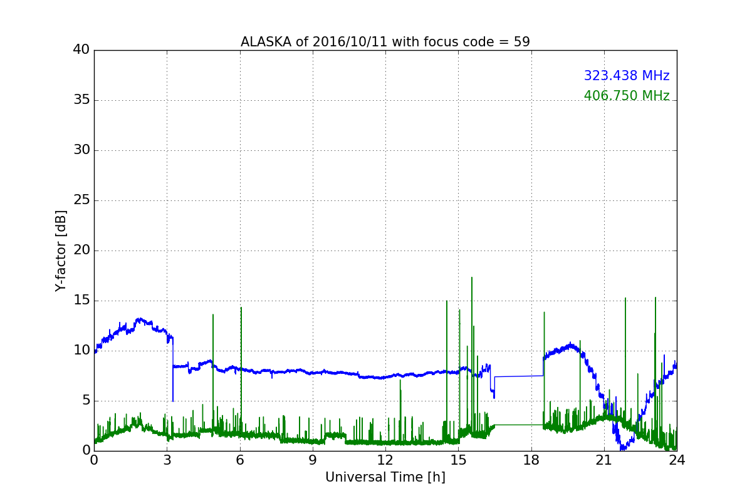
Task: Select the blue '323.438 MHz' legend label
Action: [x=627, y=76]
